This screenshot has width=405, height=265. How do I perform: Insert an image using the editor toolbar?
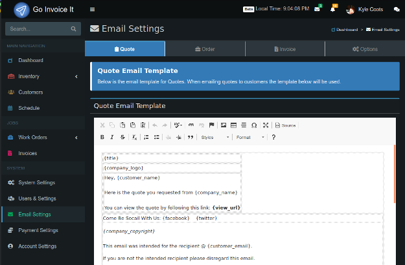coord(224,125)
